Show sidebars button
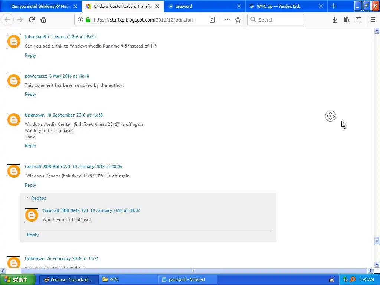The image size is (380, 285). click(358, 20)
